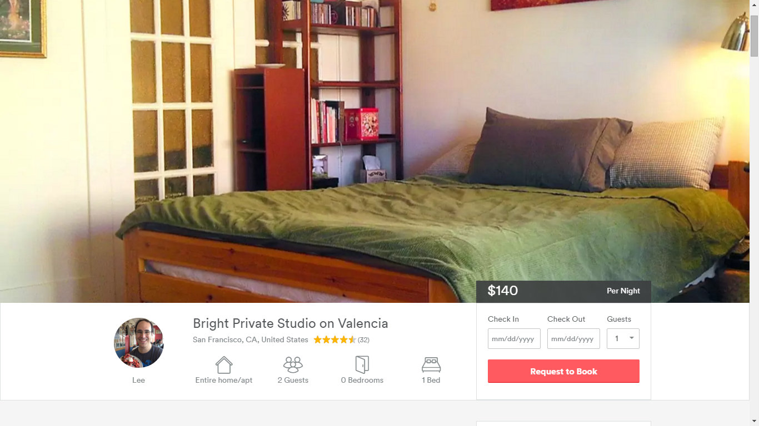Click the vertical scrollbar thumb

point(754,35)
